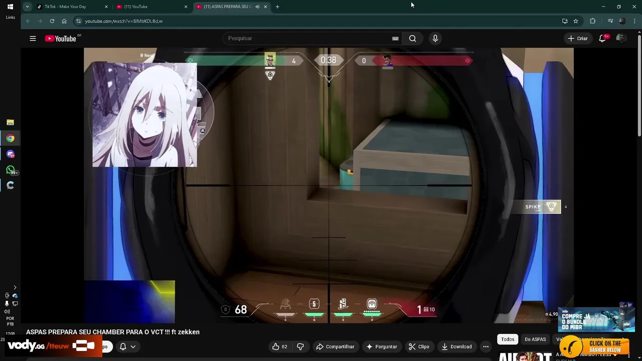
Task: Dislike the video with thumbs down
Action: point(300,346)
